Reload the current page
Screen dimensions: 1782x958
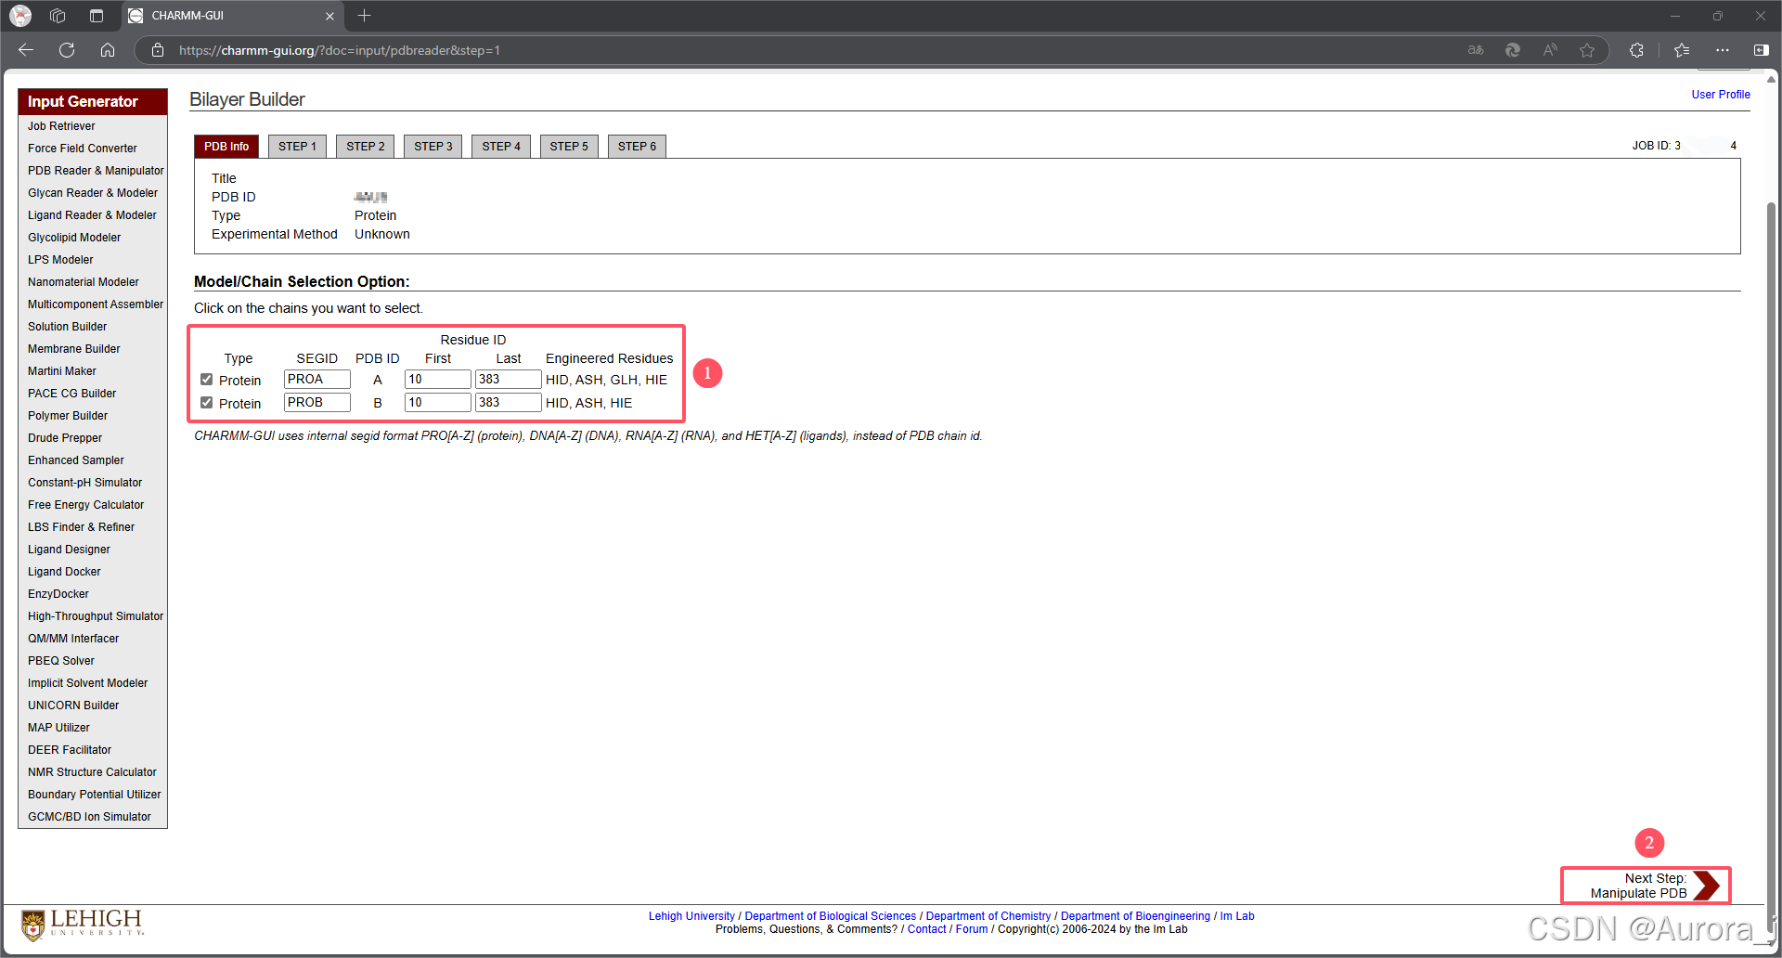67,50
